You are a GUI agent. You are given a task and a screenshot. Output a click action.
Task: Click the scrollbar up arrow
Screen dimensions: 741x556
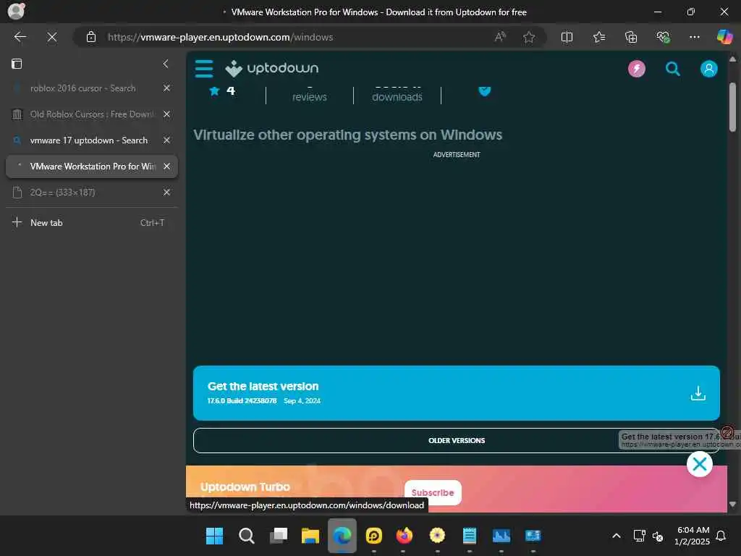click(x=732, y=59)
